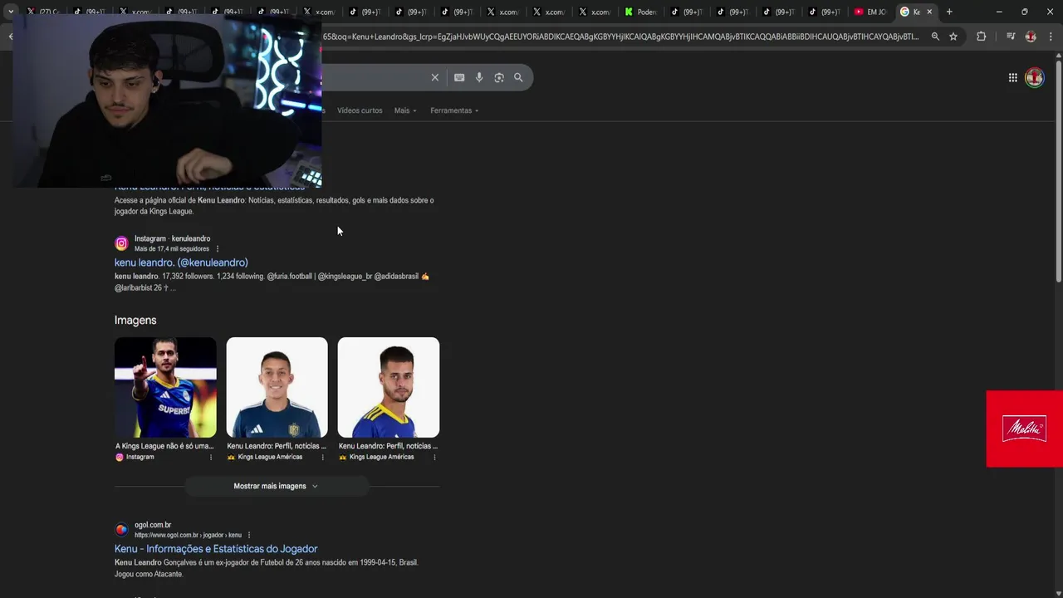Viewport: 1063px width, 598px height.
Task: Open the media controls icon
Action: 1011,37
